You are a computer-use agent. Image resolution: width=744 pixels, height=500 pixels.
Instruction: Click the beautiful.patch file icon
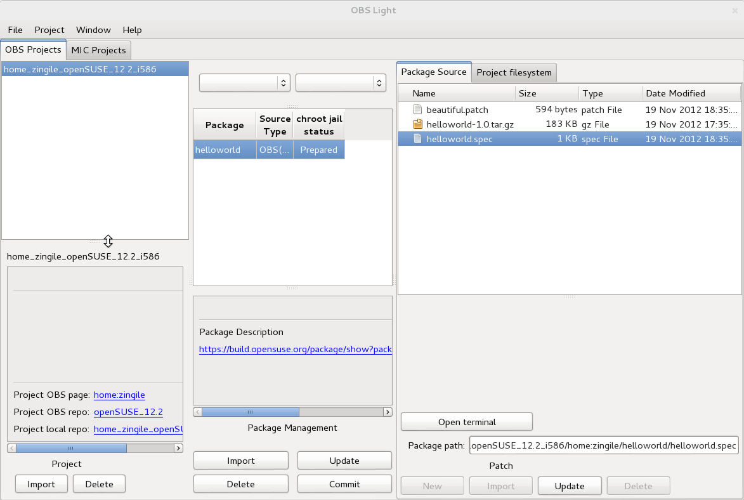(417, 110)
